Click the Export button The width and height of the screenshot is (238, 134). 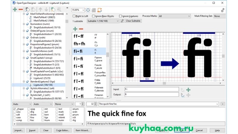coord(32,130)
